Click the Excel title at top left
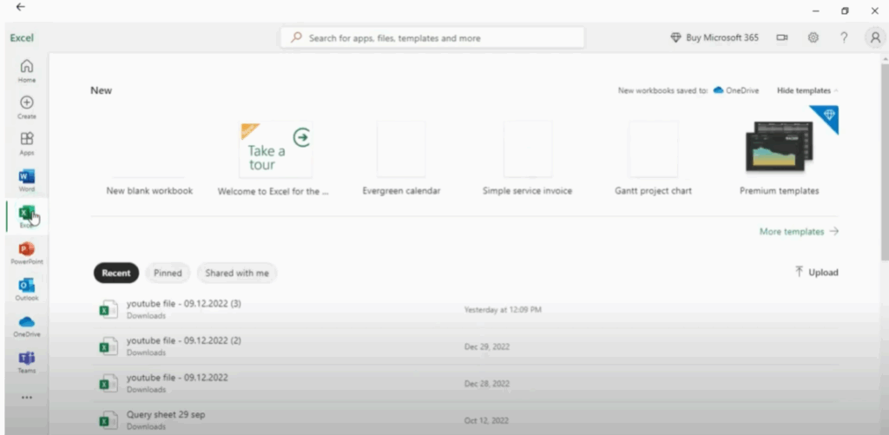The height and width of the screenshot is (435, 889). [22, 37]
